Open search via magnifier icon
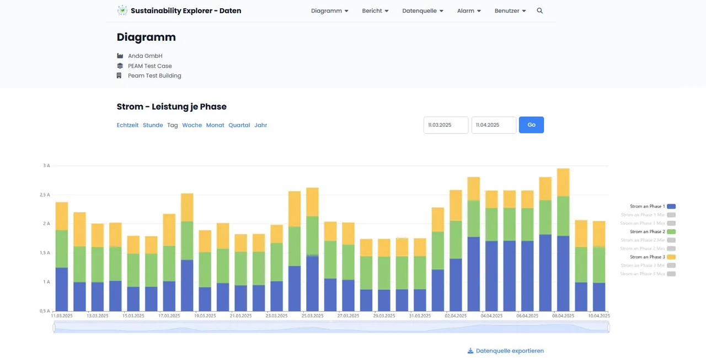The height and width of the screenshot is (358, 706). coord(539,10)
